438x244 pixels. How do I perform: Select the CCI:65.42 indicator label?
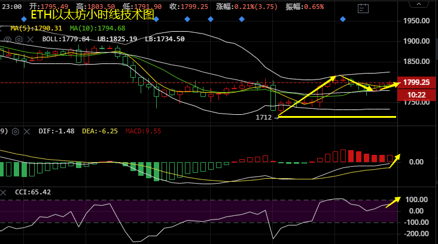click(x=32, y=193)
